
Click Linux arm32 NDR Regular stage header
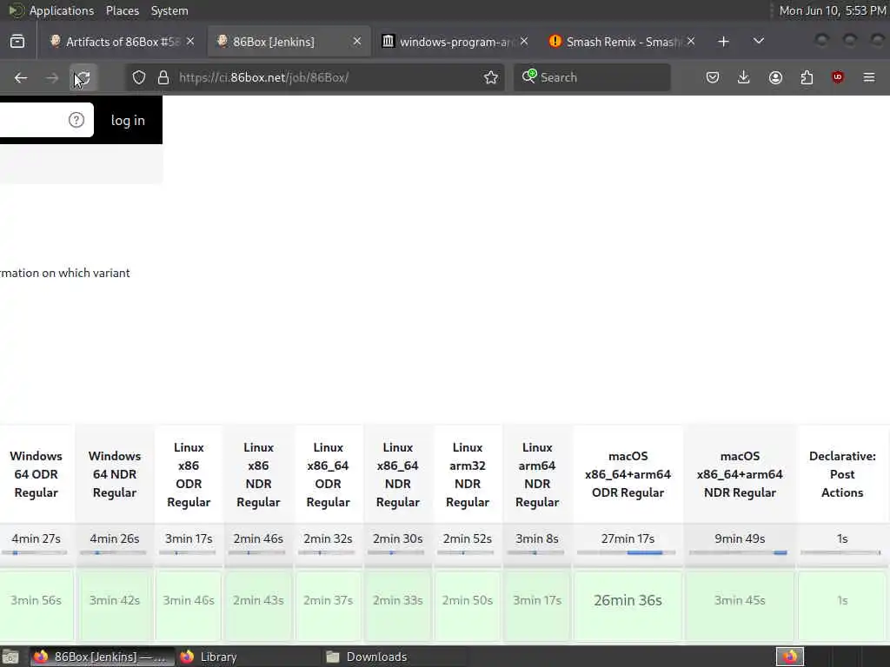click(468, 475)
